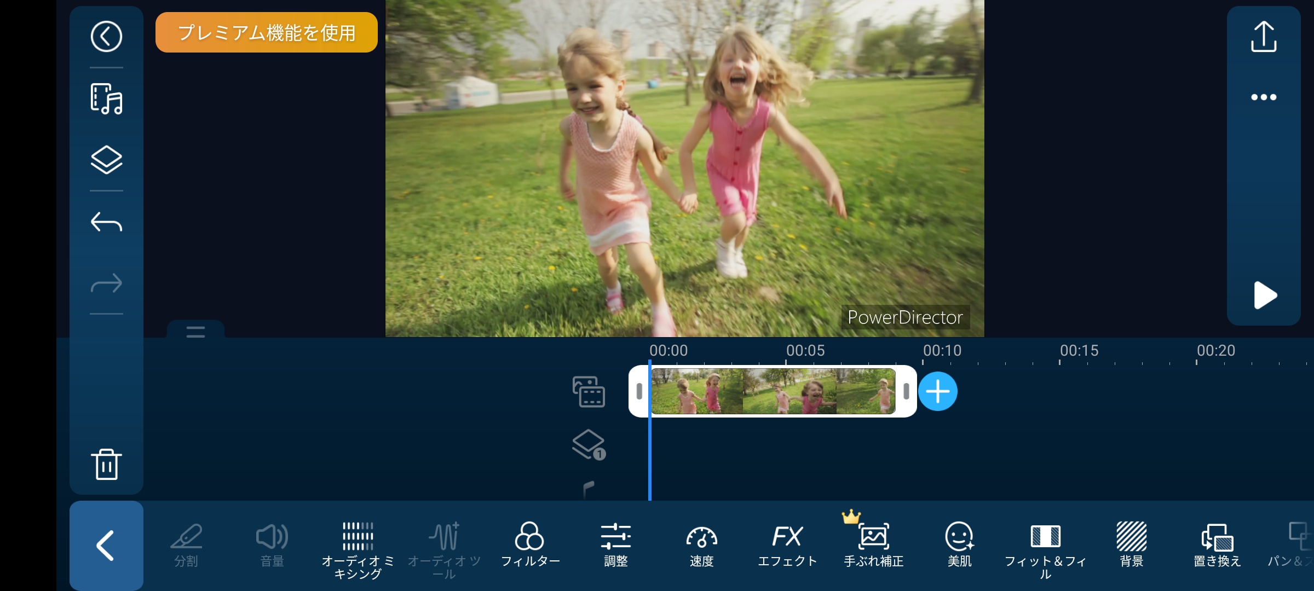This screenshot has height=591, width=1314.
Task: Select the video clip thumbnail in timeline
Action: [773, 392]
